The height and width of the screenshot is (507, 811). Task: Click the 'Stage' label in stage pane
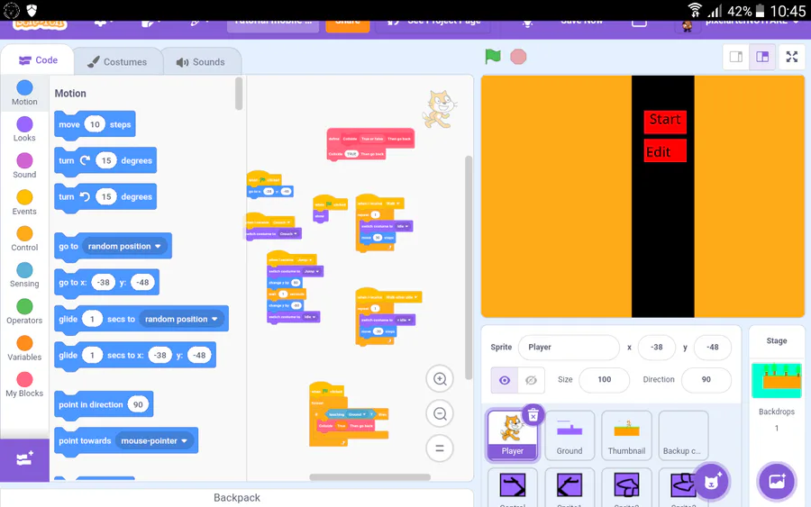pyautogui.click(x=777, y=340)
